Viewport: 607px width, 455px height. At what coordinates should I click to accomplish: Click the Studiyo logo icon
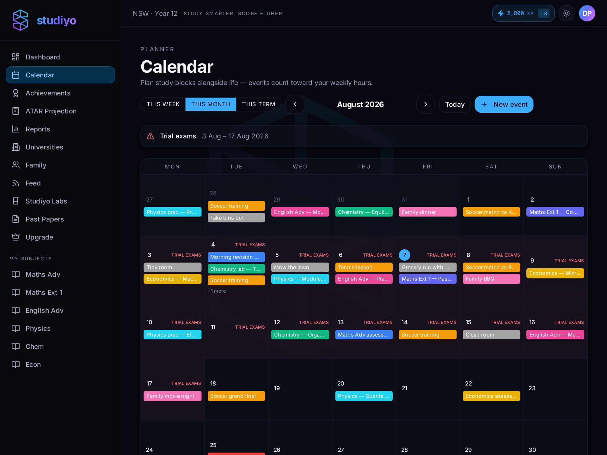point(20,20)
